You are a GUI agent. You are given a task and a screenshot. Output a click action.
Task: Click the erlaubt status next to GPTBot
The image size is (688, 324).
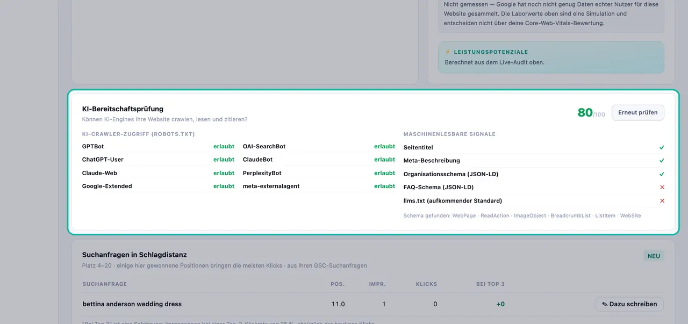pos(224,146)
